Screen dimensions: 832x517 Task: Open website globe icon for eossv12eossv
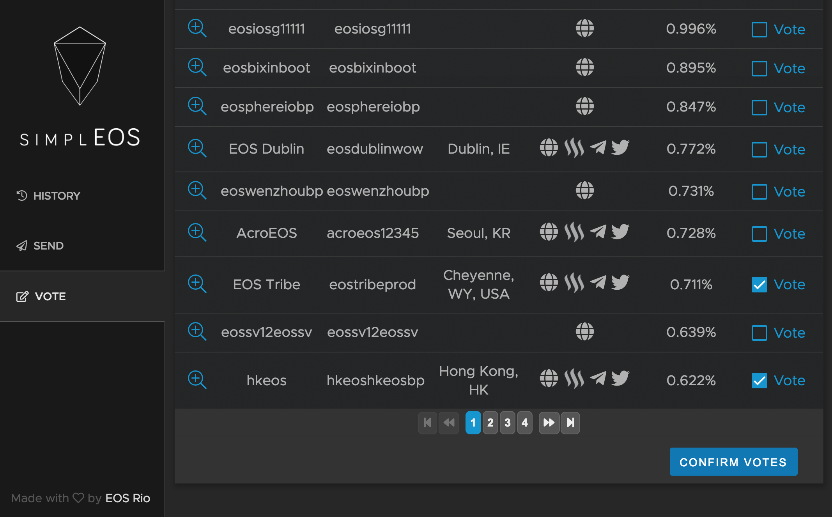click(584, 332)
